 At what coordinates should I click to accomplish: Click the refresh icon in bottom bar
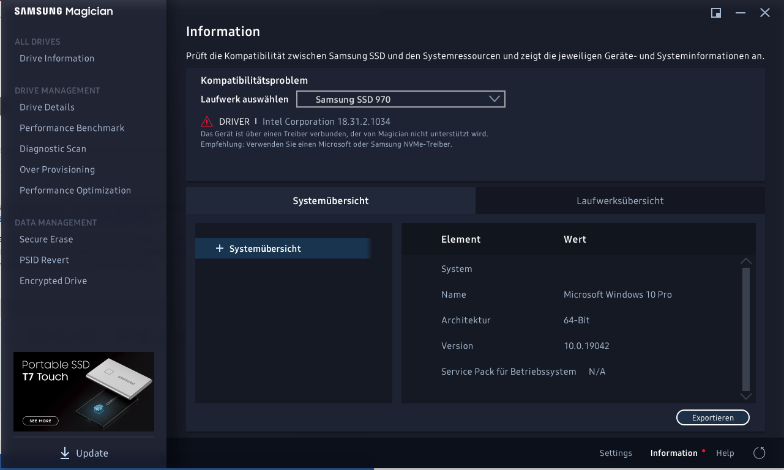tap(760, 453)
